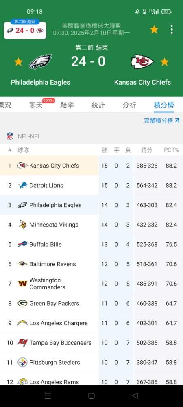The width and height of the screenshot is (183, 407).
Task: Toggle favorite star next to Chiefs logo
Action: 164,62
